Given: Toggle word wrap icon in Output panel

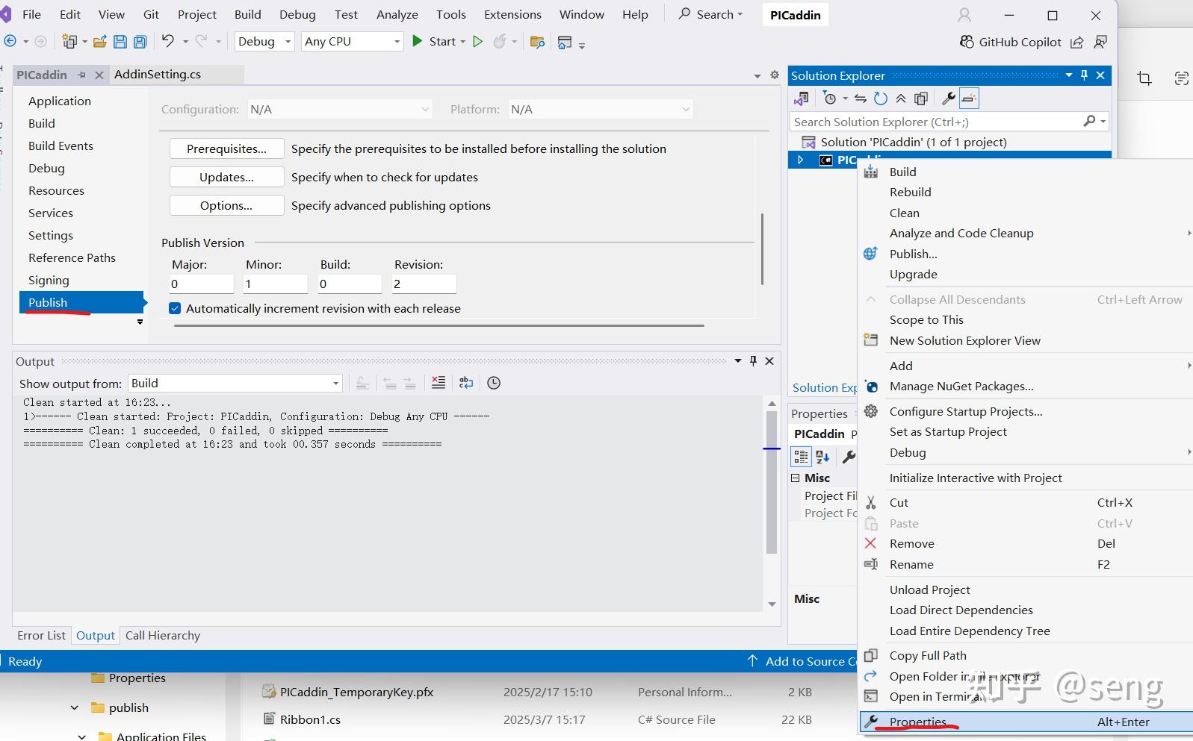Looking at the screenshot, I should tap(466, 383).
